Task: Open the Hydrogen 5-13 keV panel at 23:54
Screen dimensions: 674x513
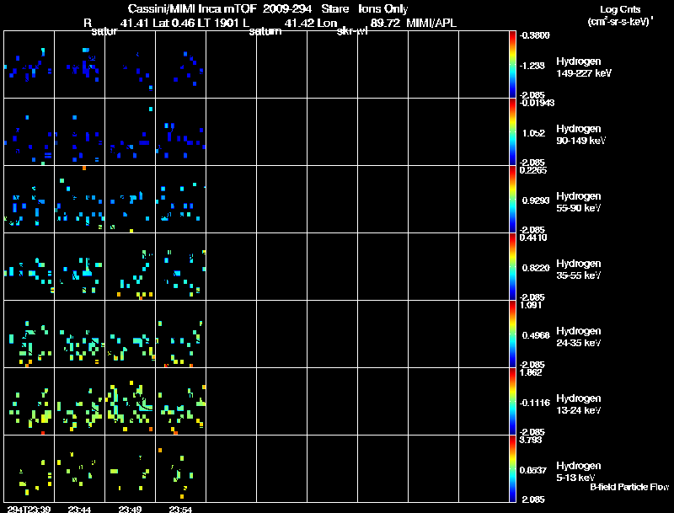Action: (180, 468)
